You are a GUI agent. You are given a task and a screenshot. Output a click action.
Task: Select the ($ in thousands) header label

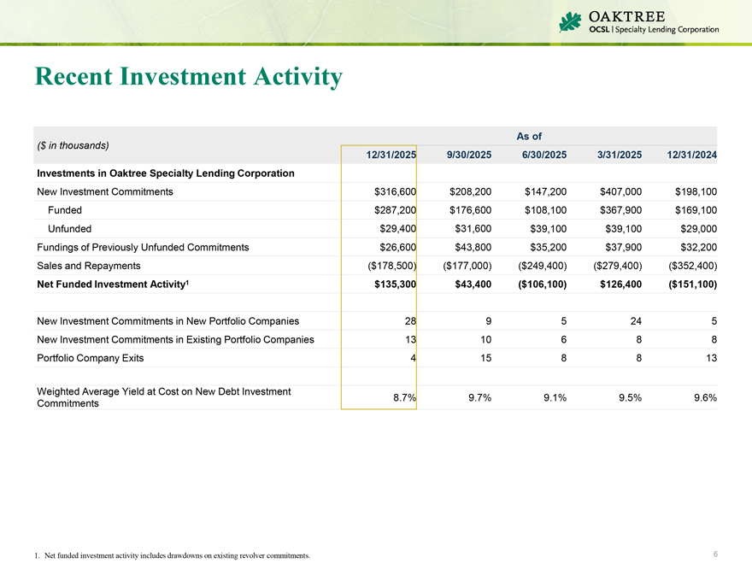click(73, 145)
